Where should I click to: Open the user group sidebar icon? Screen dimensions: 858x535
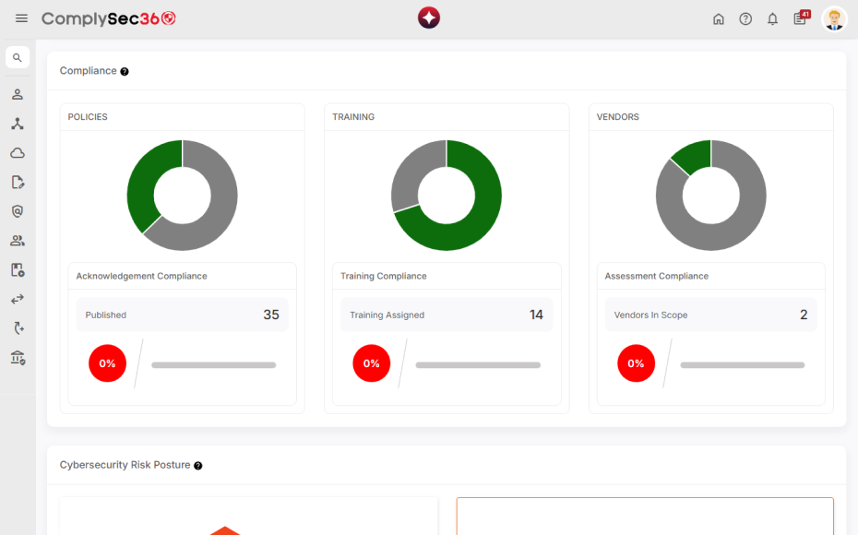pyautogui.click(x=18, y=240)
